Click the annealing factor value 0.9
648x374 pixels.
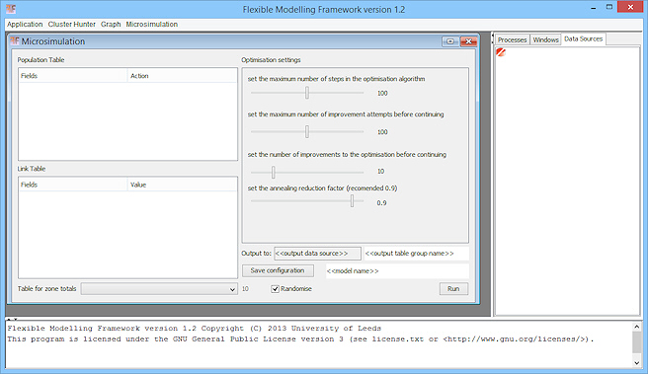[x=381, y=203]
